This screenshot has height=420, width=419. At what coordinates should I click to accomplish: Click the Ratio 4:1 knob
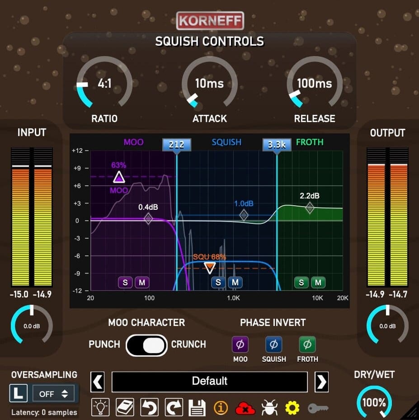104,84
